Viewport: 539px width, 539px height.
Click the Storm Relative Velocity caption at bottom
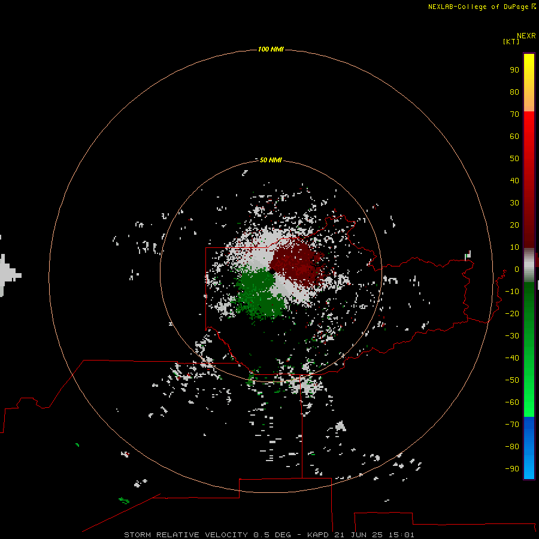(x=269, y=535)
